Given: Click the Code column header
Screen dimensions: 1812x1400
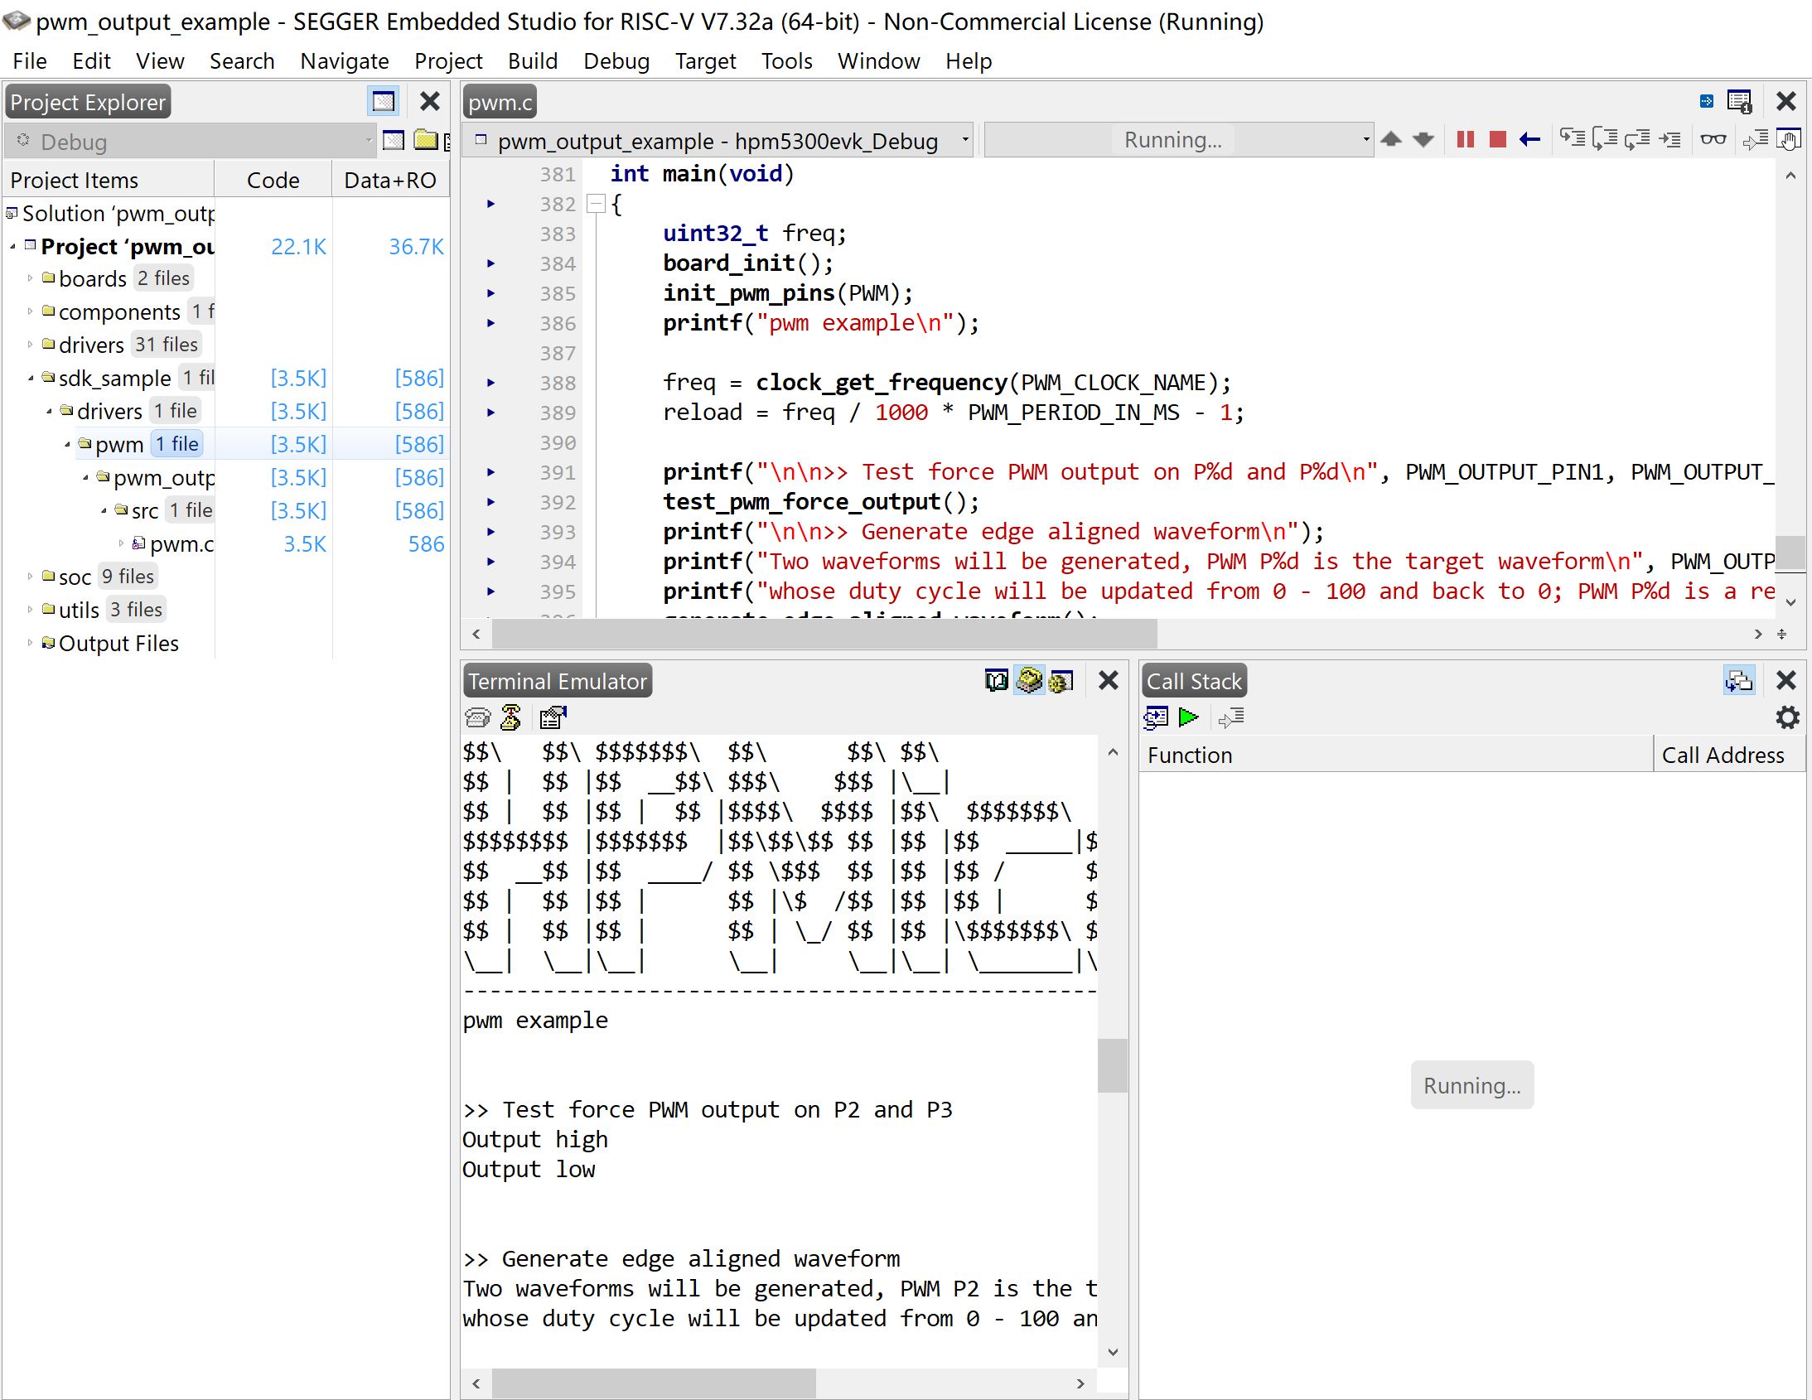Looking at the screenshot, I should coord(273,180).
